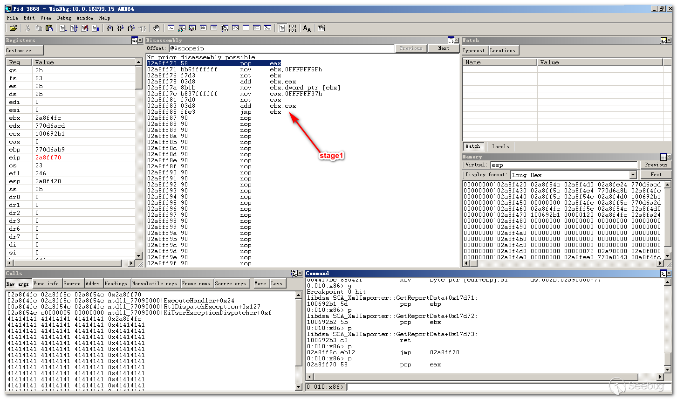The width and height of the screenshot is (677, 399).
Task: Click Next button in Disassembly panel
Action: (x=444, y=48)
